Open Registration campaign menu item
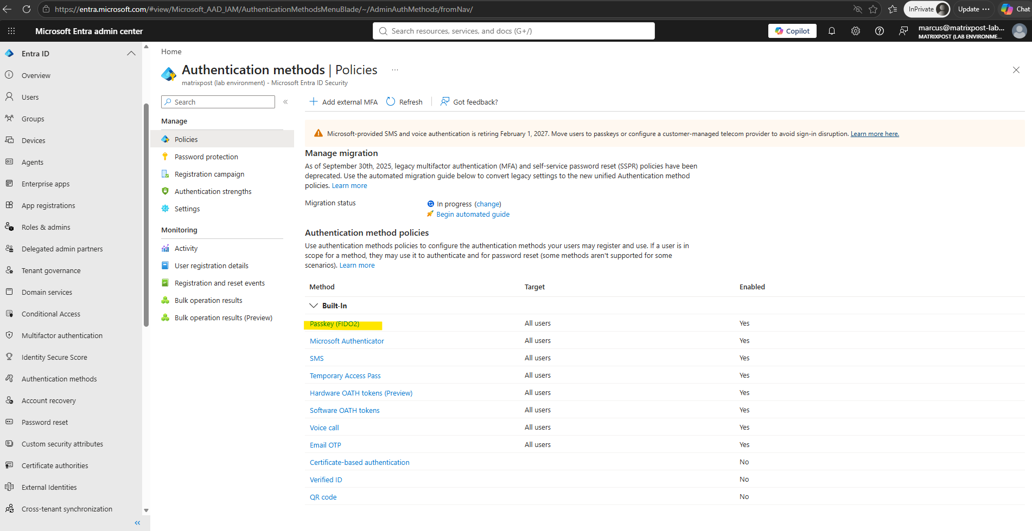This screenshot has width=1032, height=531. point(209,174)
